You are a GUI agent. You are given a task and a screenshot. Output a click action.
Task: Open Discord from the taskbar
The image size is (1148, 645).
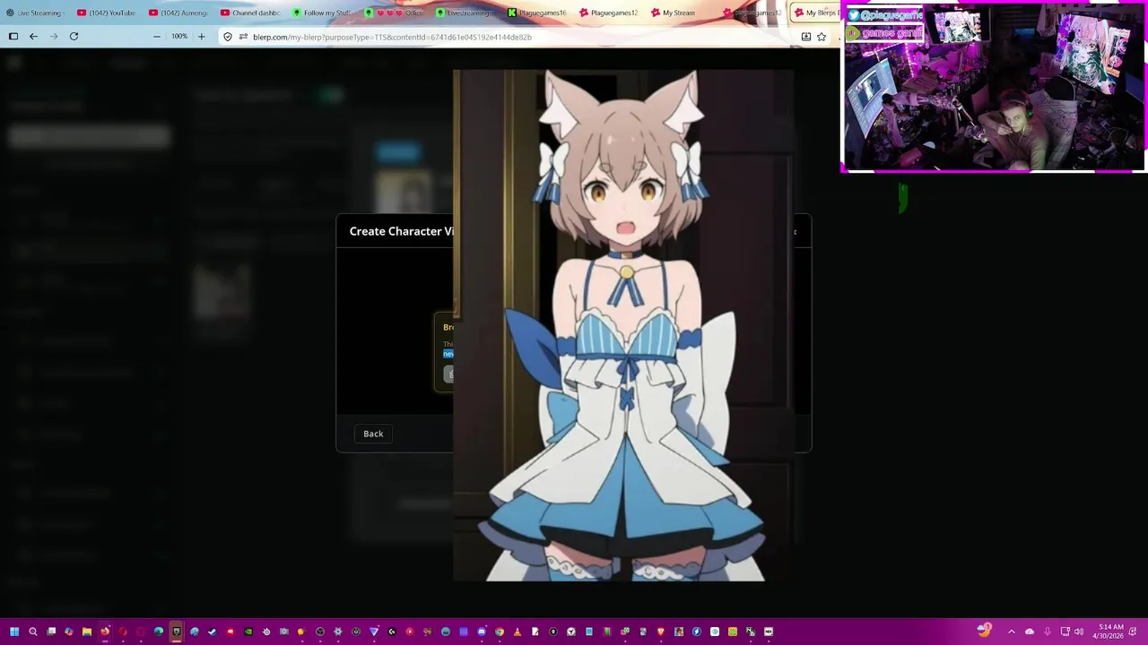(x=482, y=632)
